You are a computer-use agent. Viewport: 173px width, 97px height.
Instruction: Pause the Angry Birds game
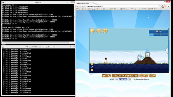(x=92, y=31)
